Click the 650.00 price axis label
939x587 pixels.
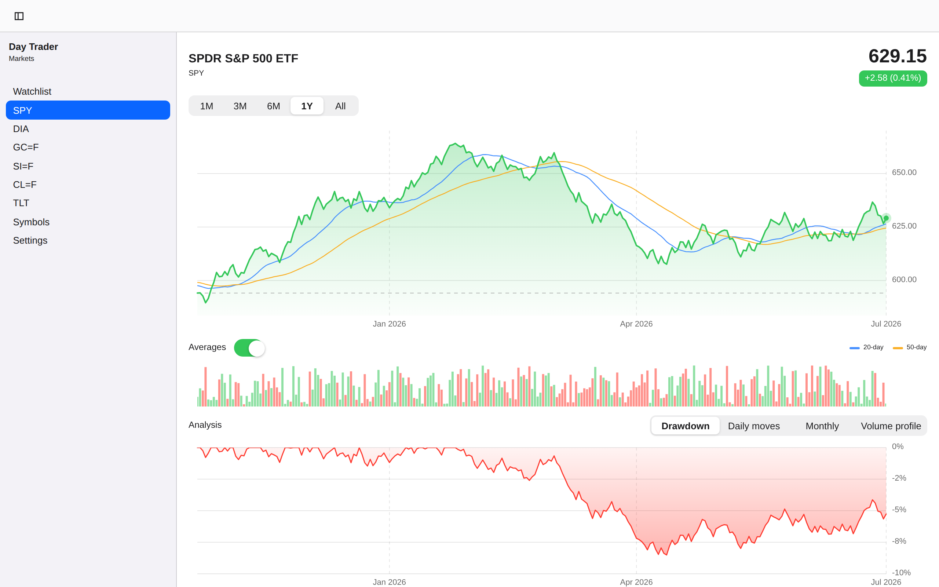point(904,172)
